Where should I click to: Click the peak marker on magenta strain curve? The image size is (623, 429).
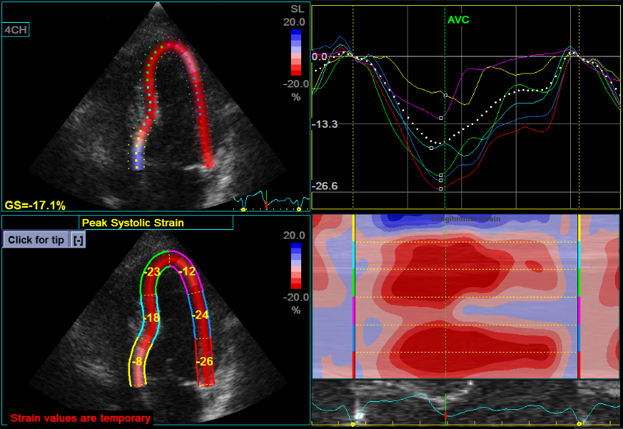[441, 118]
